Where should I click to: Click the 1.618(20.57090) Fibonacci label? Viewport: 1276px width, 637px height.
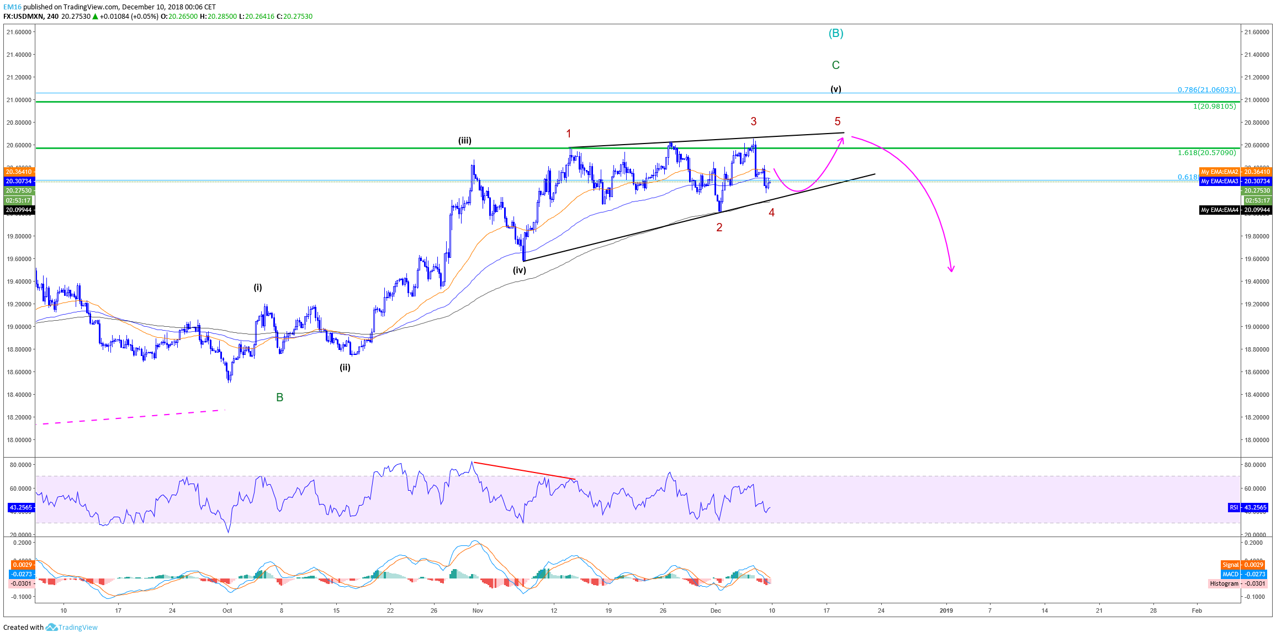[x=1206, y=152]
